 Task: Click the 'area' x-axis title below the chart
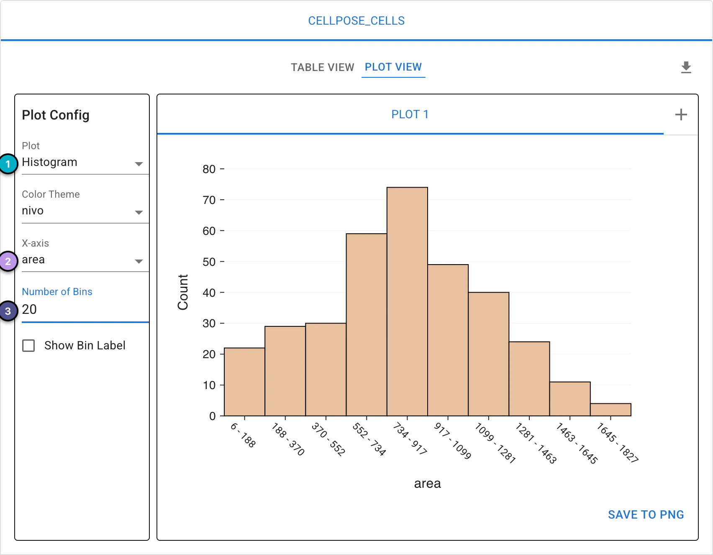[x=427, y=484]
